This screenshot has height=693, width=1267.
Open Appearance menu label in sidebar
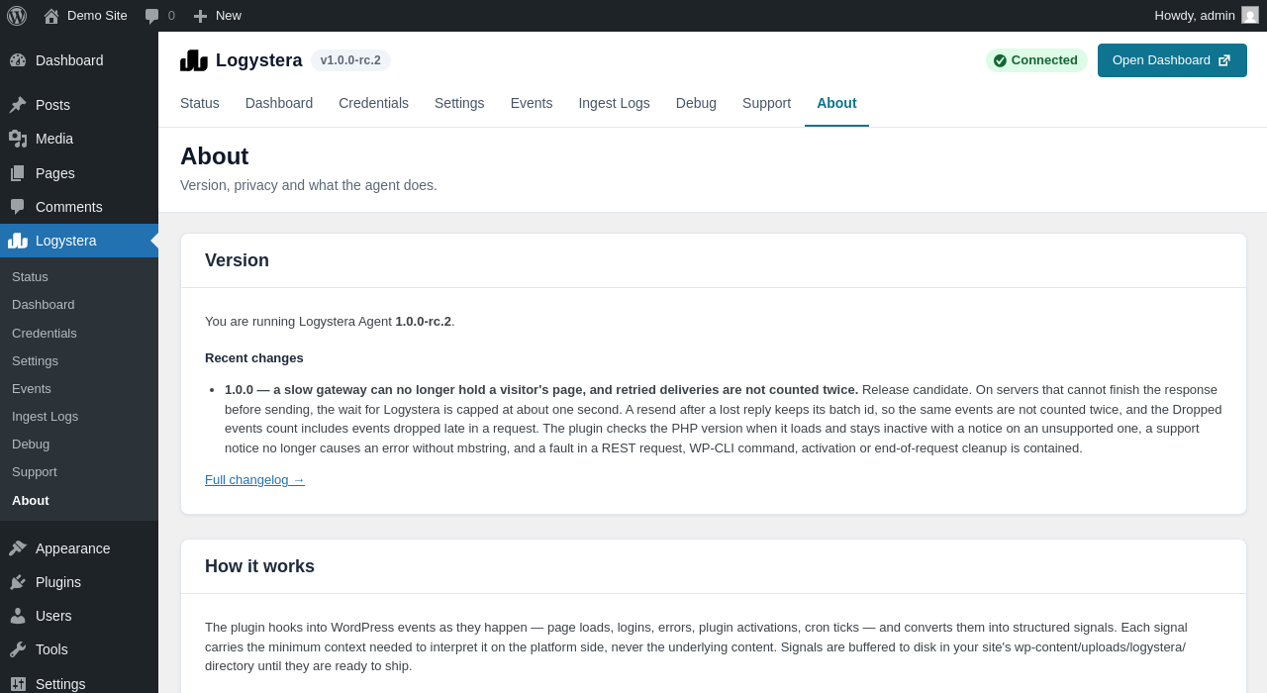pos(73,548)
